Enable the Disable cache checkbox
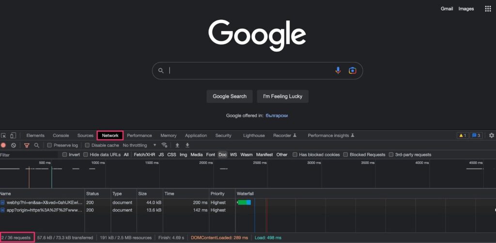The height and width of the screenshot is (243, 496). tap(87, 145)
